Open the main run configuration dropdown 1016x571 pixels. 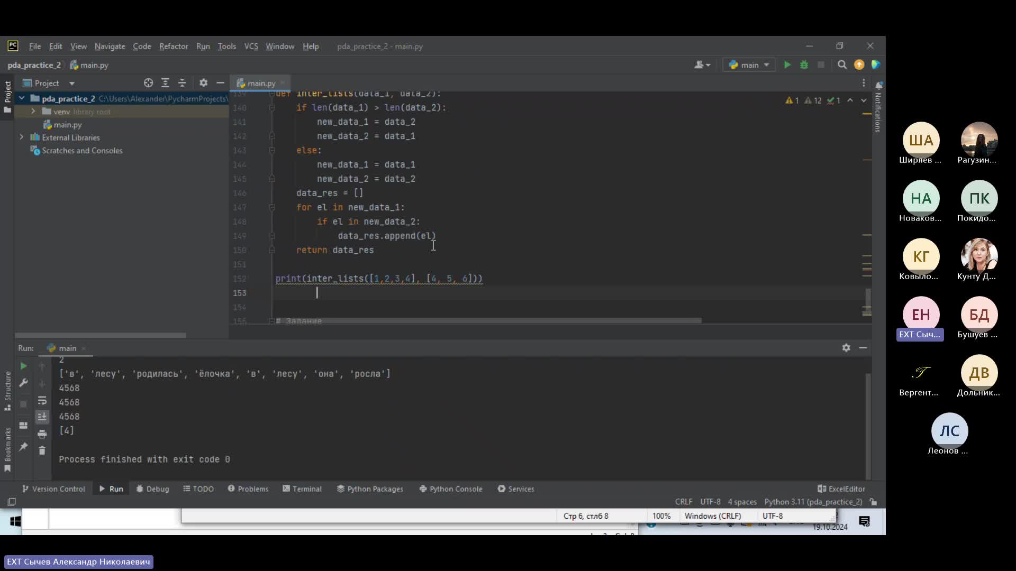[749, 65]
